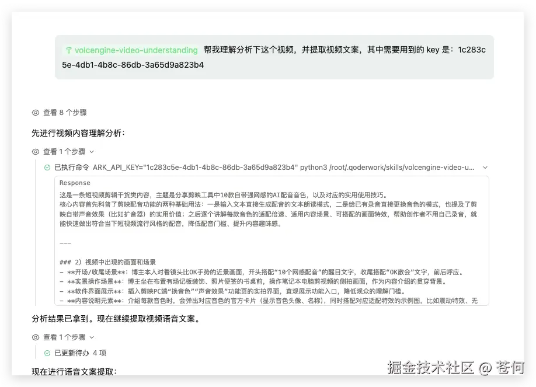Viewport: 536px width, 387px height.
Task: Select the user message bubble containing the API key
Action: point(274,58)
